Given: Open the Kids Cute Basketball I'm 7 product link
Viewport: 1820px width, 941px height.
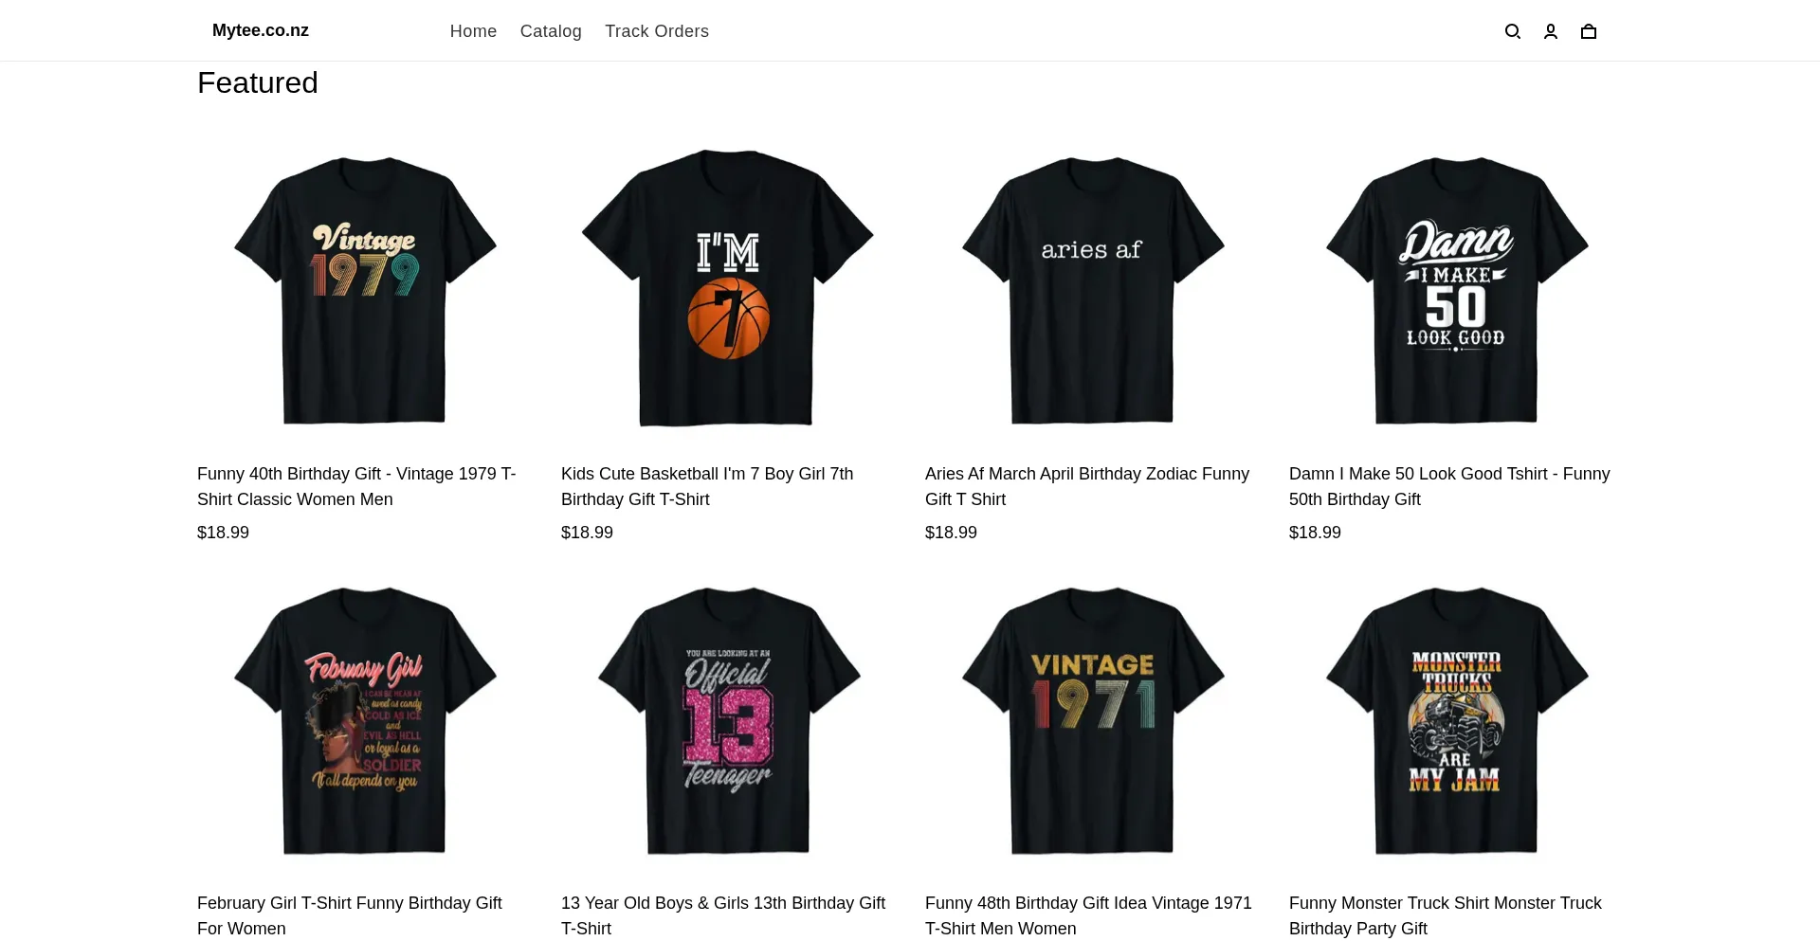Looking at the screenshot, I should click(x=706, y=486).
